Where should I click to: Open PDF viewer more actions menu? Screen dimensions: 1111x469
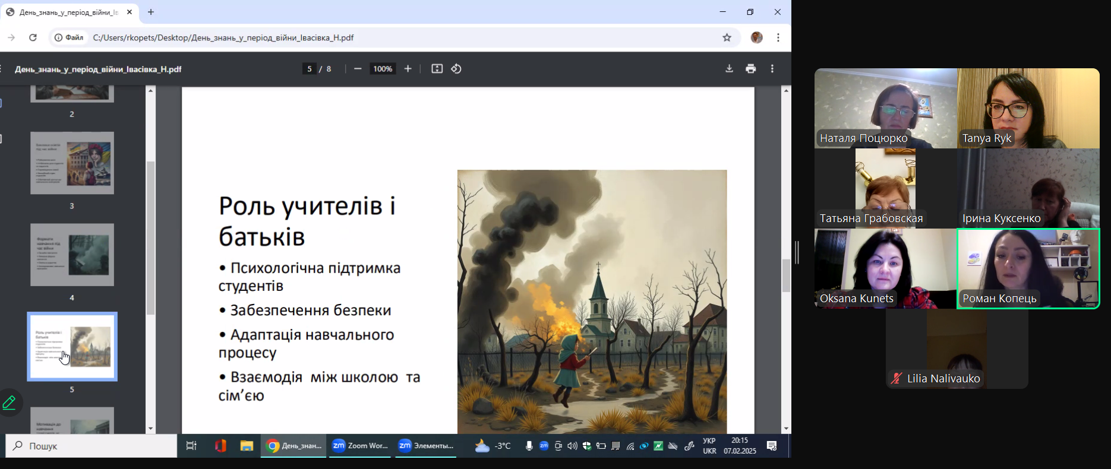[772, 69]
